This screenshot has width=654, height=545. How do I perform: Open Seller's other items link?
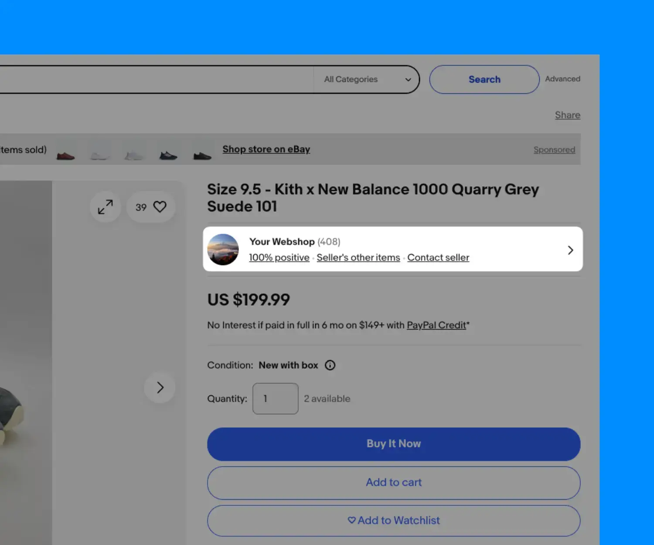click(x=358, y=258)
